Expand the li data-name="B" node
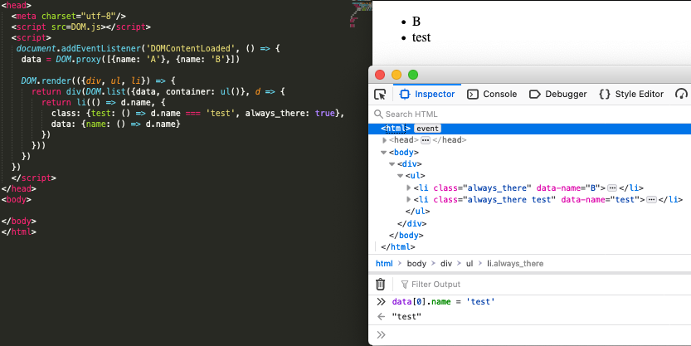This screenshot has height=346, width=691. (408, 188)
